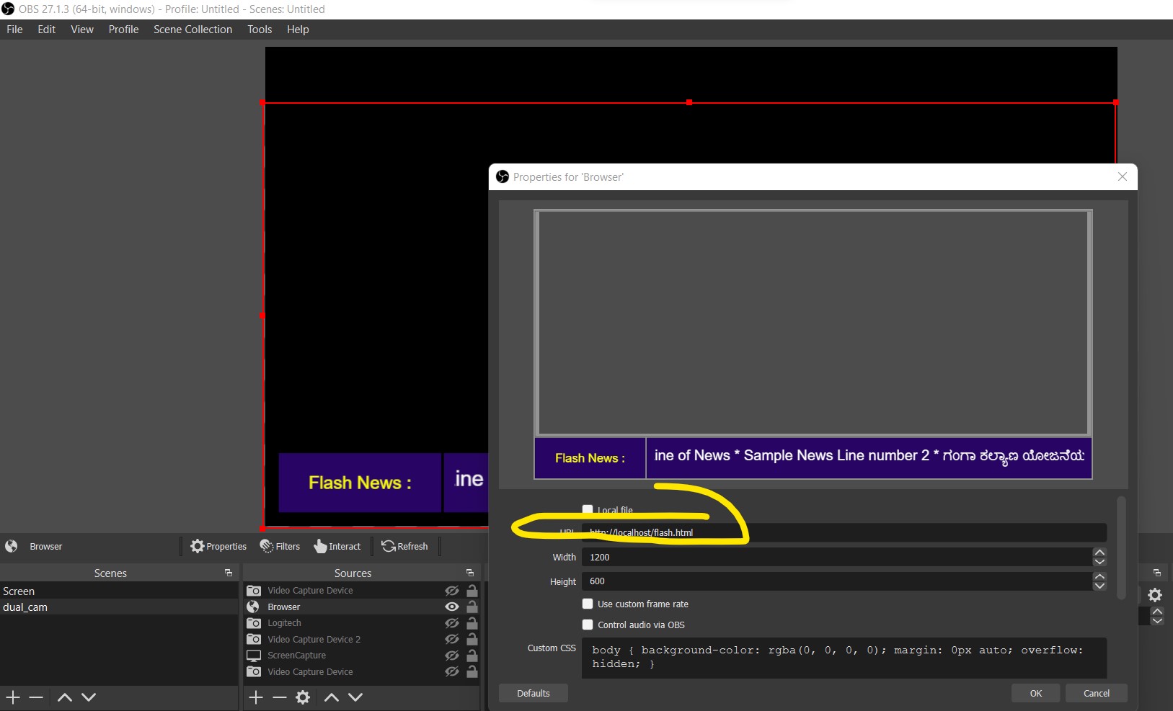Click the Defaults button
Viewport: 1173px width, 711px height.
point(532,692)
